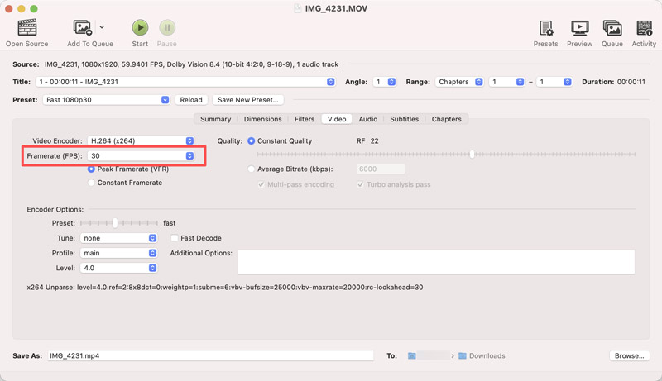Select the Average Bitrate radio button

coord(252,169)
